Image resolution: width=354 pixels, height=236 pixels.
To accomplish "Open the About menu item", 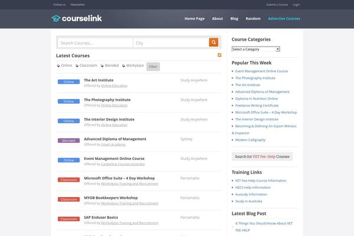I will (217, 19).
